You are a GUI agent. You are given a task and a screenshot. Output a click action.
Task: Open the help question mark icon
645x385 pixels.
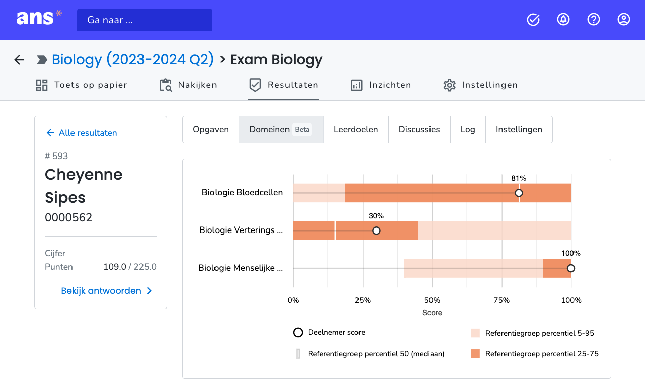point(594,20)
